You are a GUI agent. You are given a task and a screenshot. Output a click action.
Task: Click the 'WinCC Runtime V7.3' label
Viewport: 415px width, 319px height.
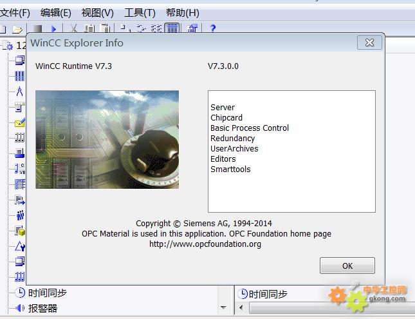[73, 66]
